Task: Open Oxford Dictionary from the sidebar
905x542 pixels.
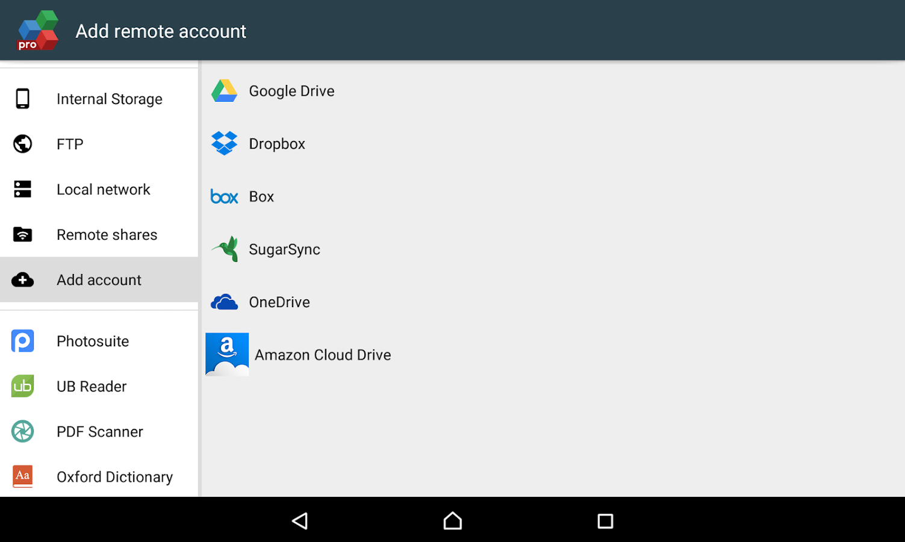Action: pos(99,476)
